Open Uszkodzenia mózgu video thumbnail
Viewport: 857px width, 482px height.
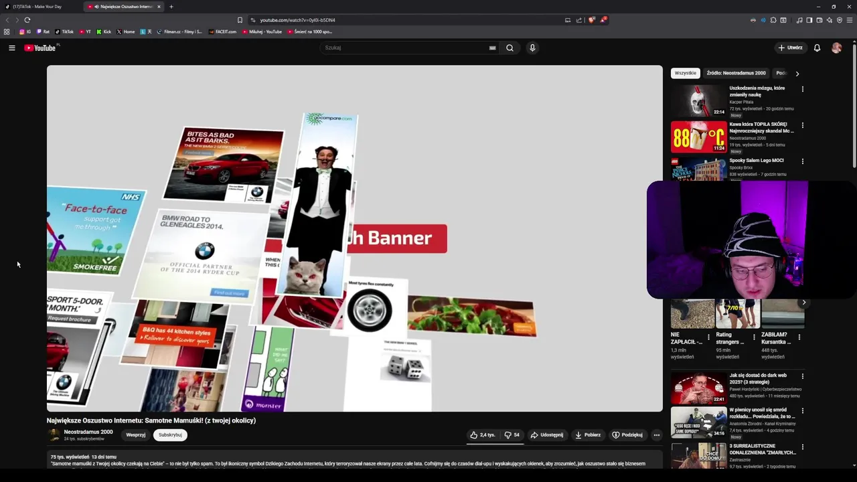coord(698,100)
